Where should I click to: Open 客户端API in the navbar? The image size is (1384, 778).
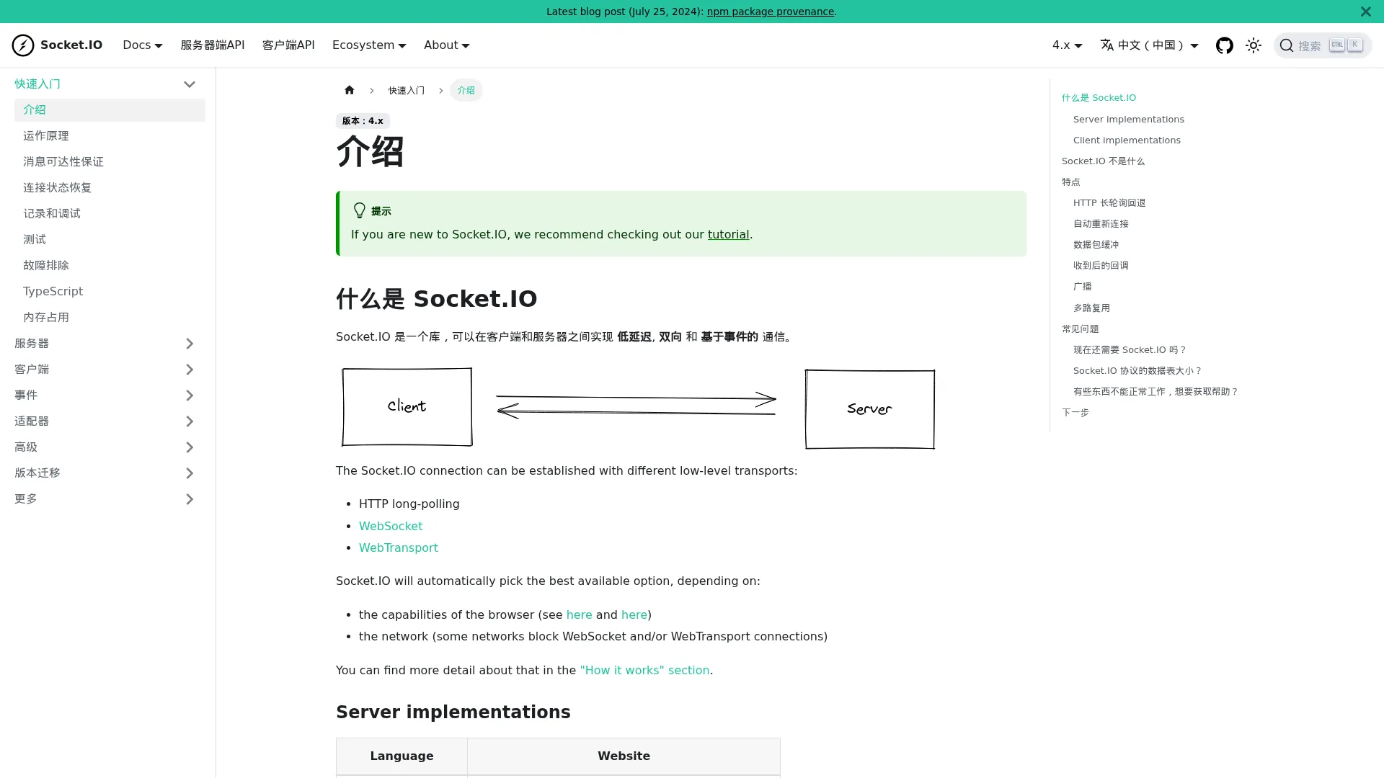pyautogui.click(x=288, y=45)
